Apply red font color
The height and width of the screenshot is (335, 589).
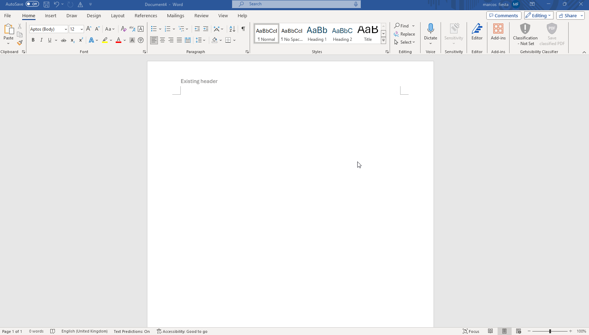click(x=119, y=40)
